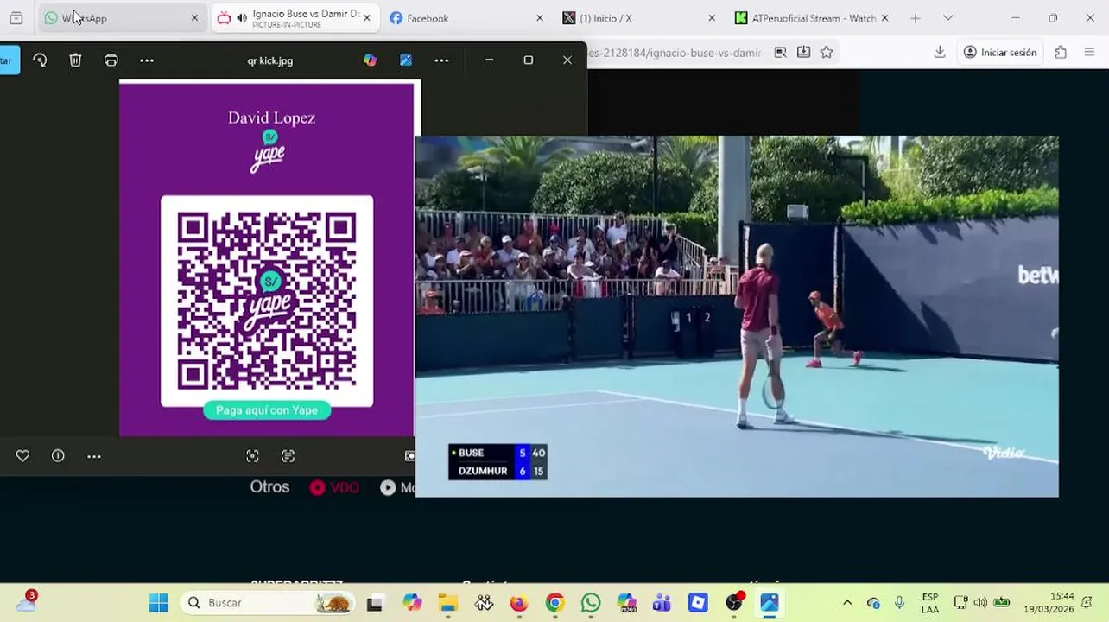This screenshot has width=1109, height=622.
Task: Click the tennis match video player
Action: tap(737, 316)
